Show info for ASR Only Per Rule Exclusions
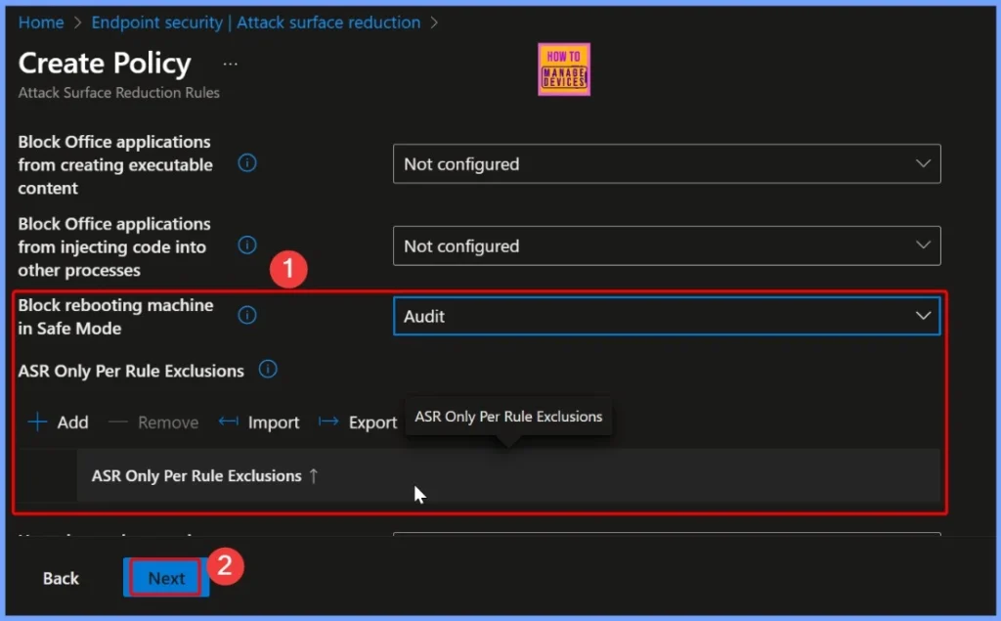 coord(267,370)
